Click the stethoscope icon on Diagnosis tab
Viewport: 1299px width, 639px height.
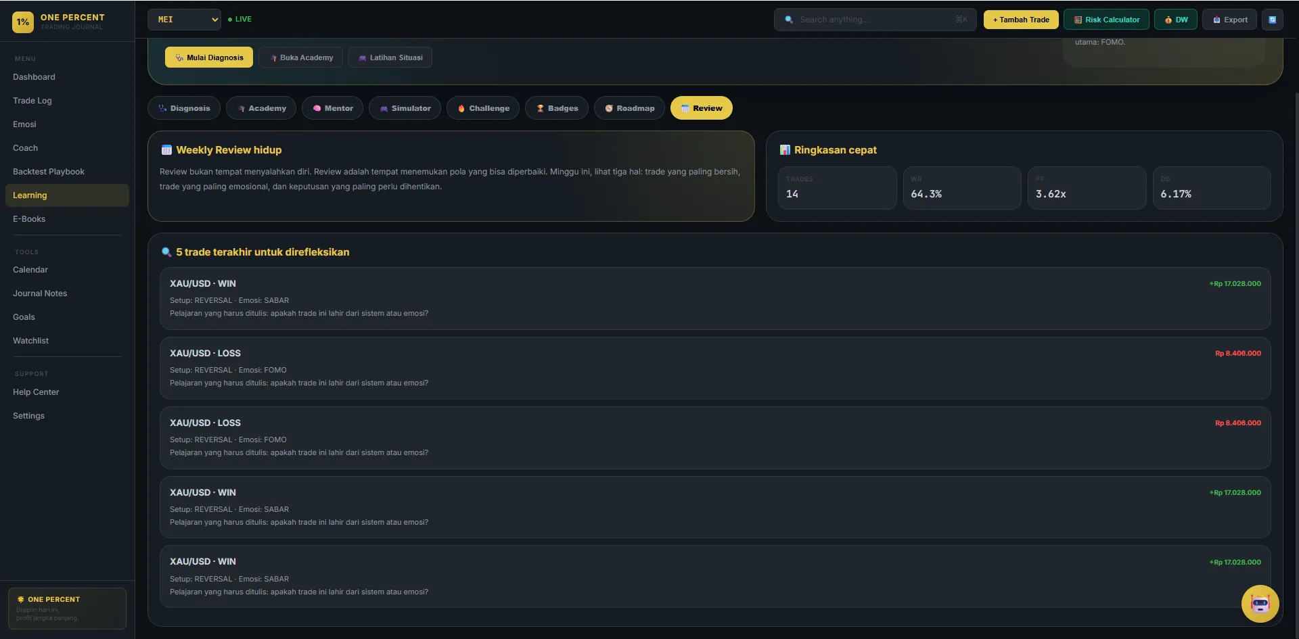pyautogui.click(x=162, y=108)
